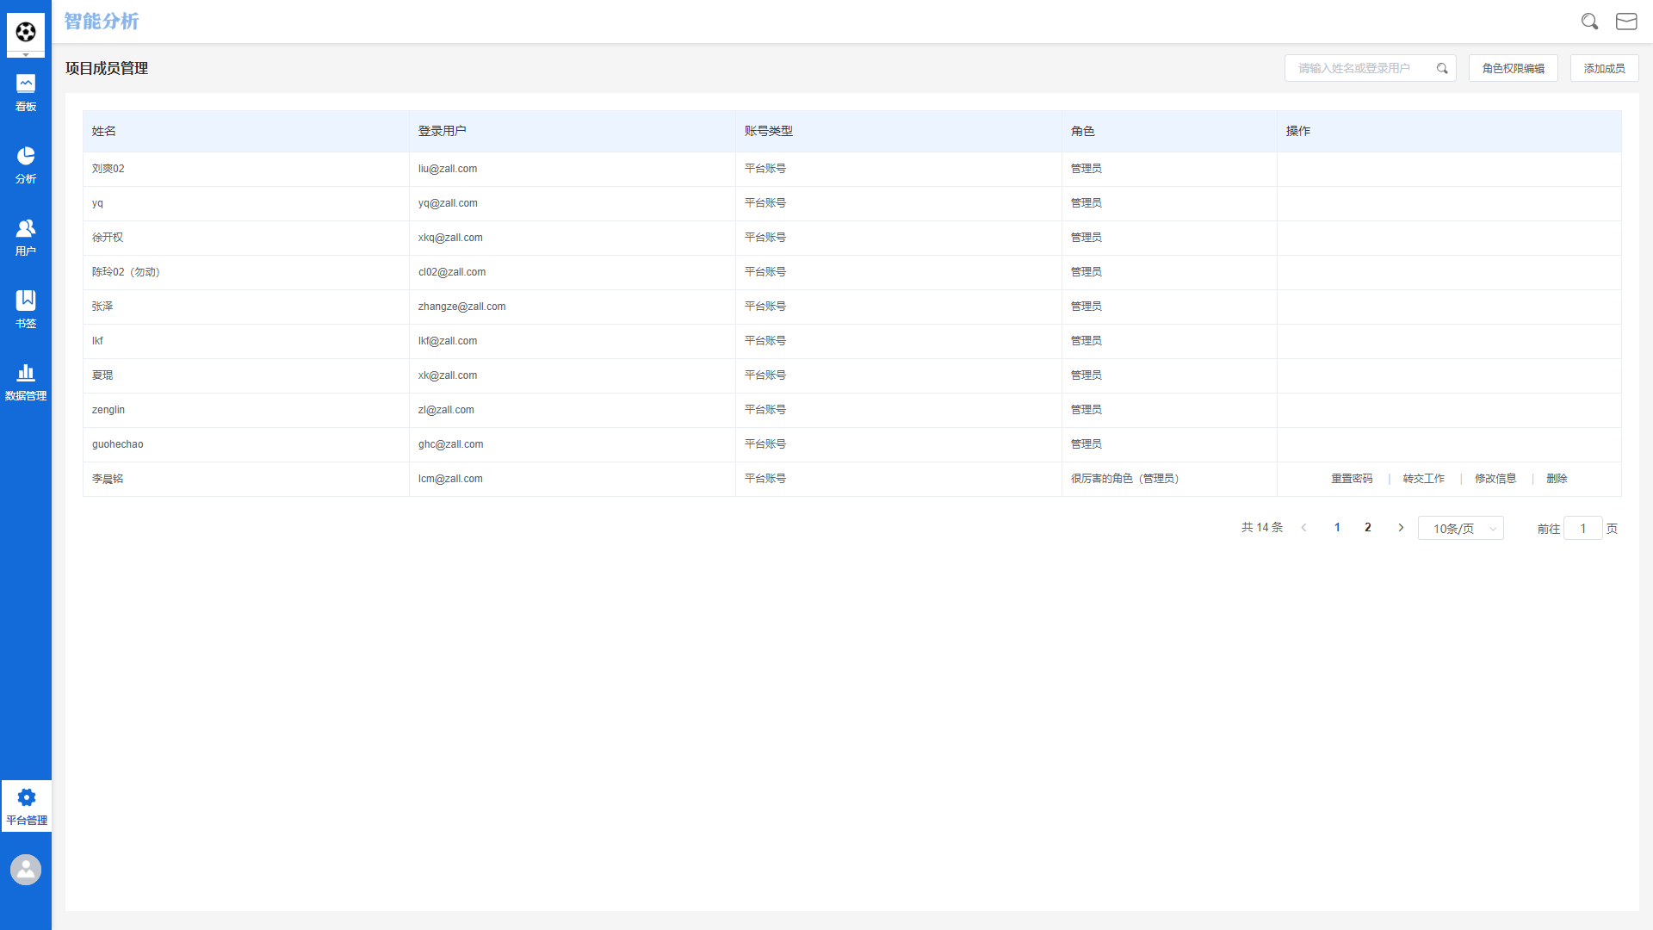Open the mail envelope icon
Image resolution: width=1653 pixels, height=930 pixels.
(x=1626, y=22)
